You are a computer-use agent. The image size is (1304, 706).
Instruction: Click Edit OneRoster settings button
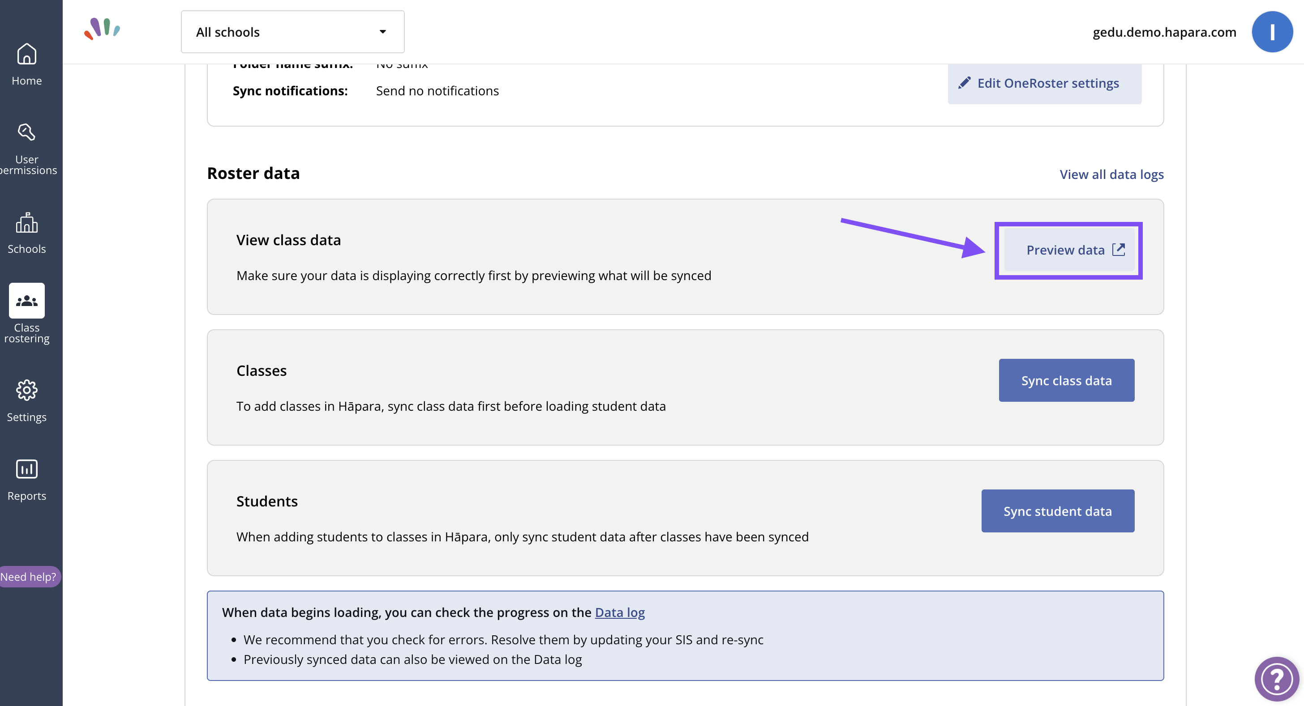(1044, 83)
